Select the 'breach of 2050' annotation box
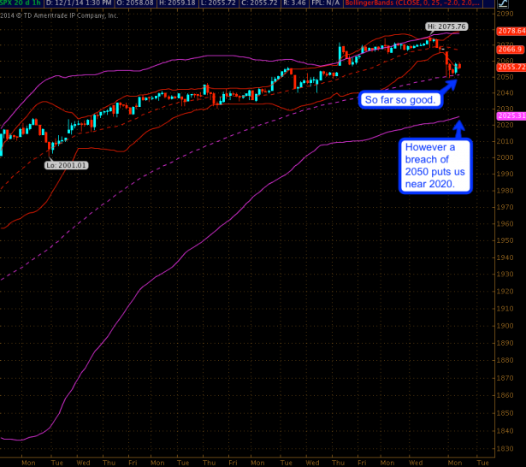The width and height of the screenshot is (526, 467). 434,166
